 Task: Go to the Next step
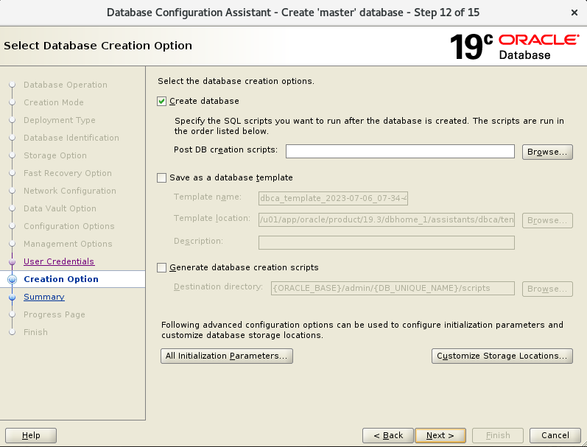[440, 435]
